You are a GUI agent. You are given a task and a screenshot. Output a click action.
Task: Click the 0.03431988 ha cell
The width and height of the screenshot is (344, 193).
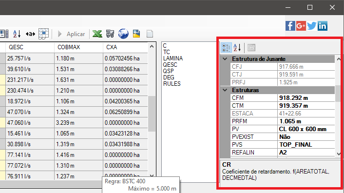[126, 144]
